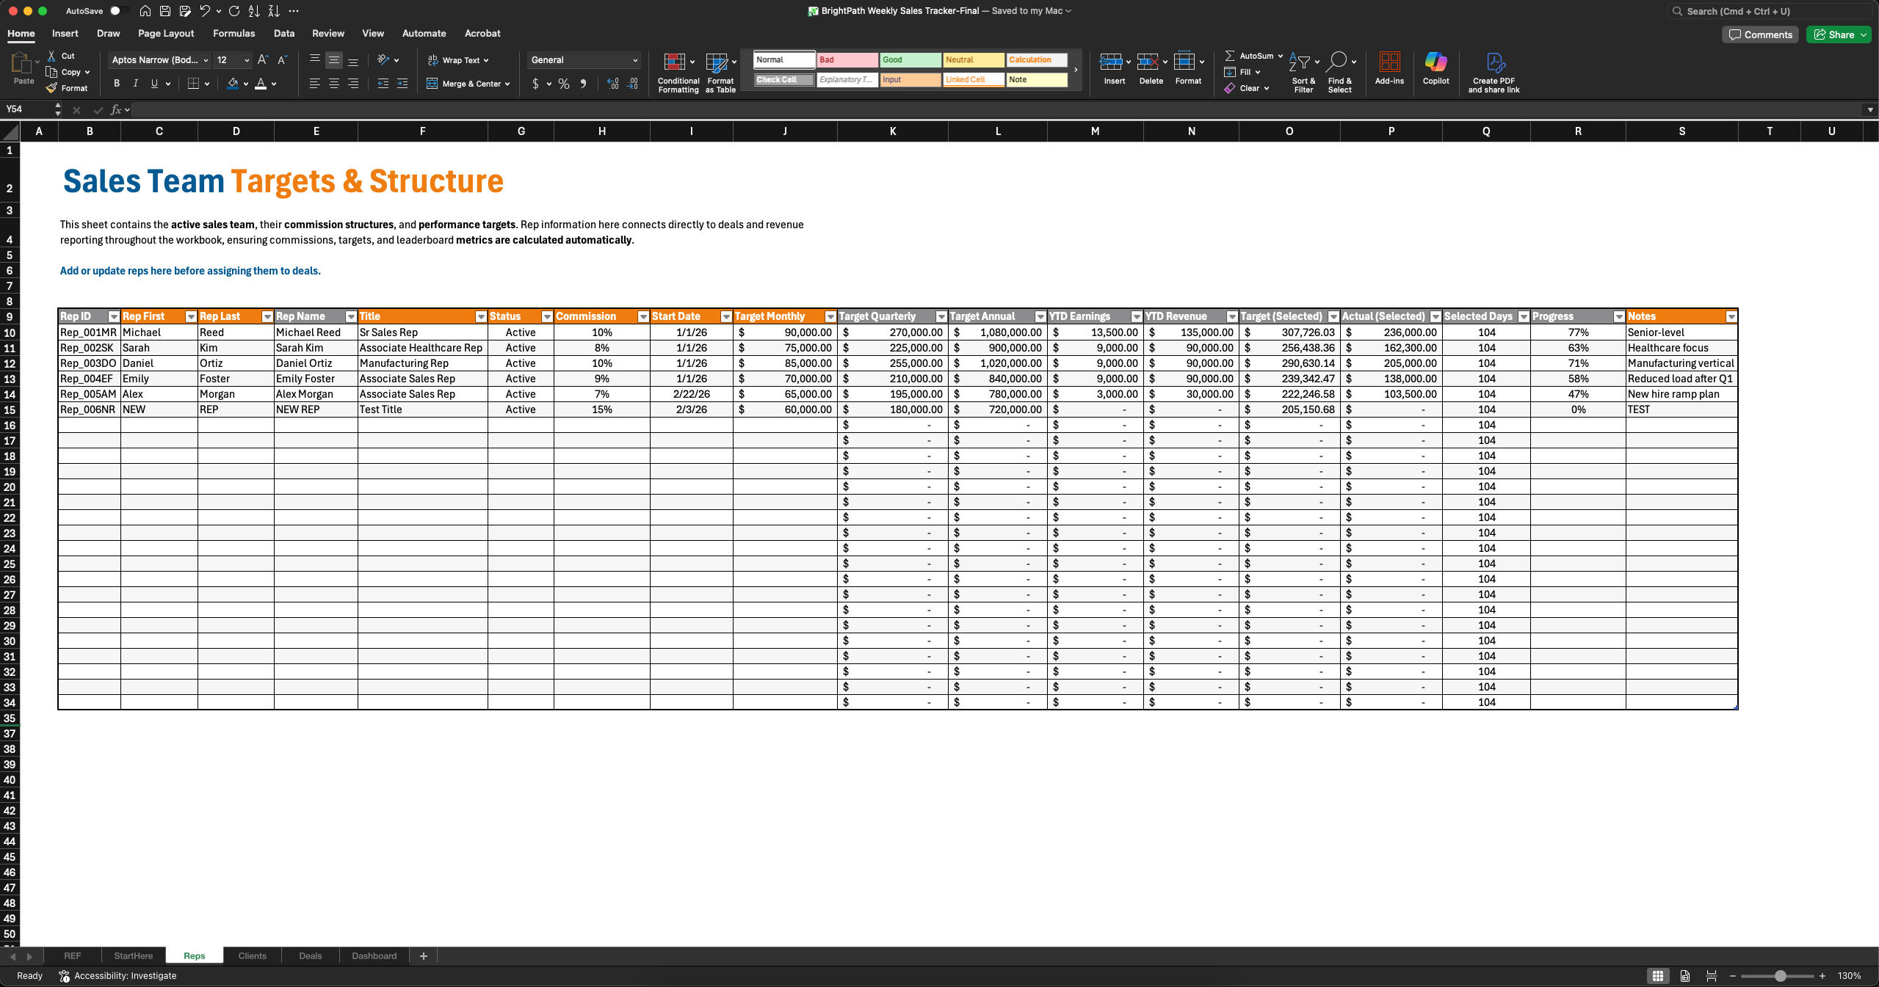Click the Comments button
Screen dimensions: 1879x987
click(1759, 34)
